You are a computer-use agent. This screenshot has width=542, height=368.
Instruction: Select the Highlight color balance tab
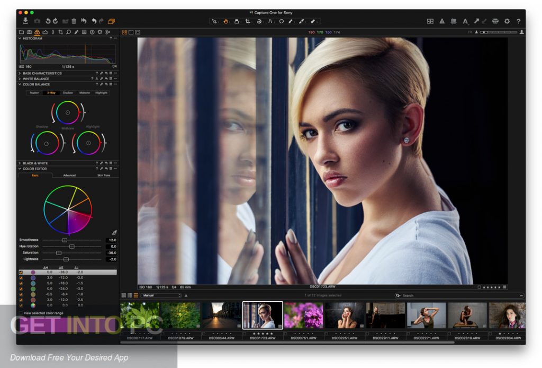click(x=101, y=93)
